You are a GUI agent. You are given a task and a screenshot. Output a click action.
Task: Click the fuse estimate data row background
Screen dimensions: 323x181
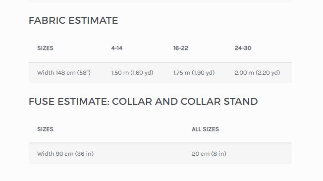161,154
